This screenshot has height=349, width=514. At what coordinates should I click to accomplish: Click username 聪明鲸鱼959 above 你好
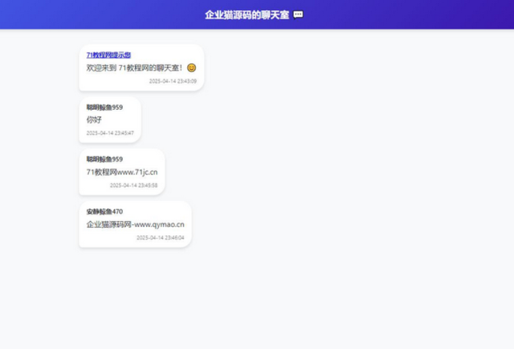coord(104,107)
